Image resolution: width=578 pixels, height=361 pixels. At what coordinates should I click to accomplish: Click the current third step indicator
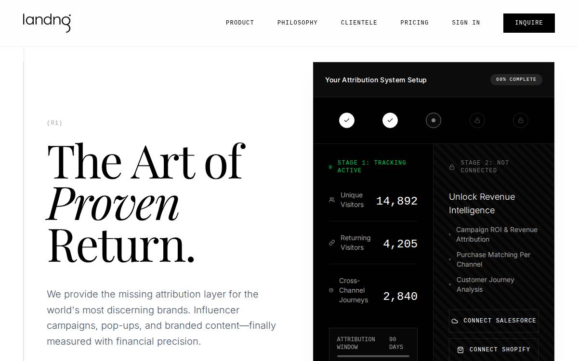[x=433, y=120]
